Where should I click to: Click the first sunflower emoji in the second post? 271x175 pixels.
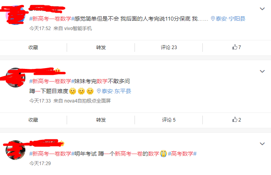point(73,91)
